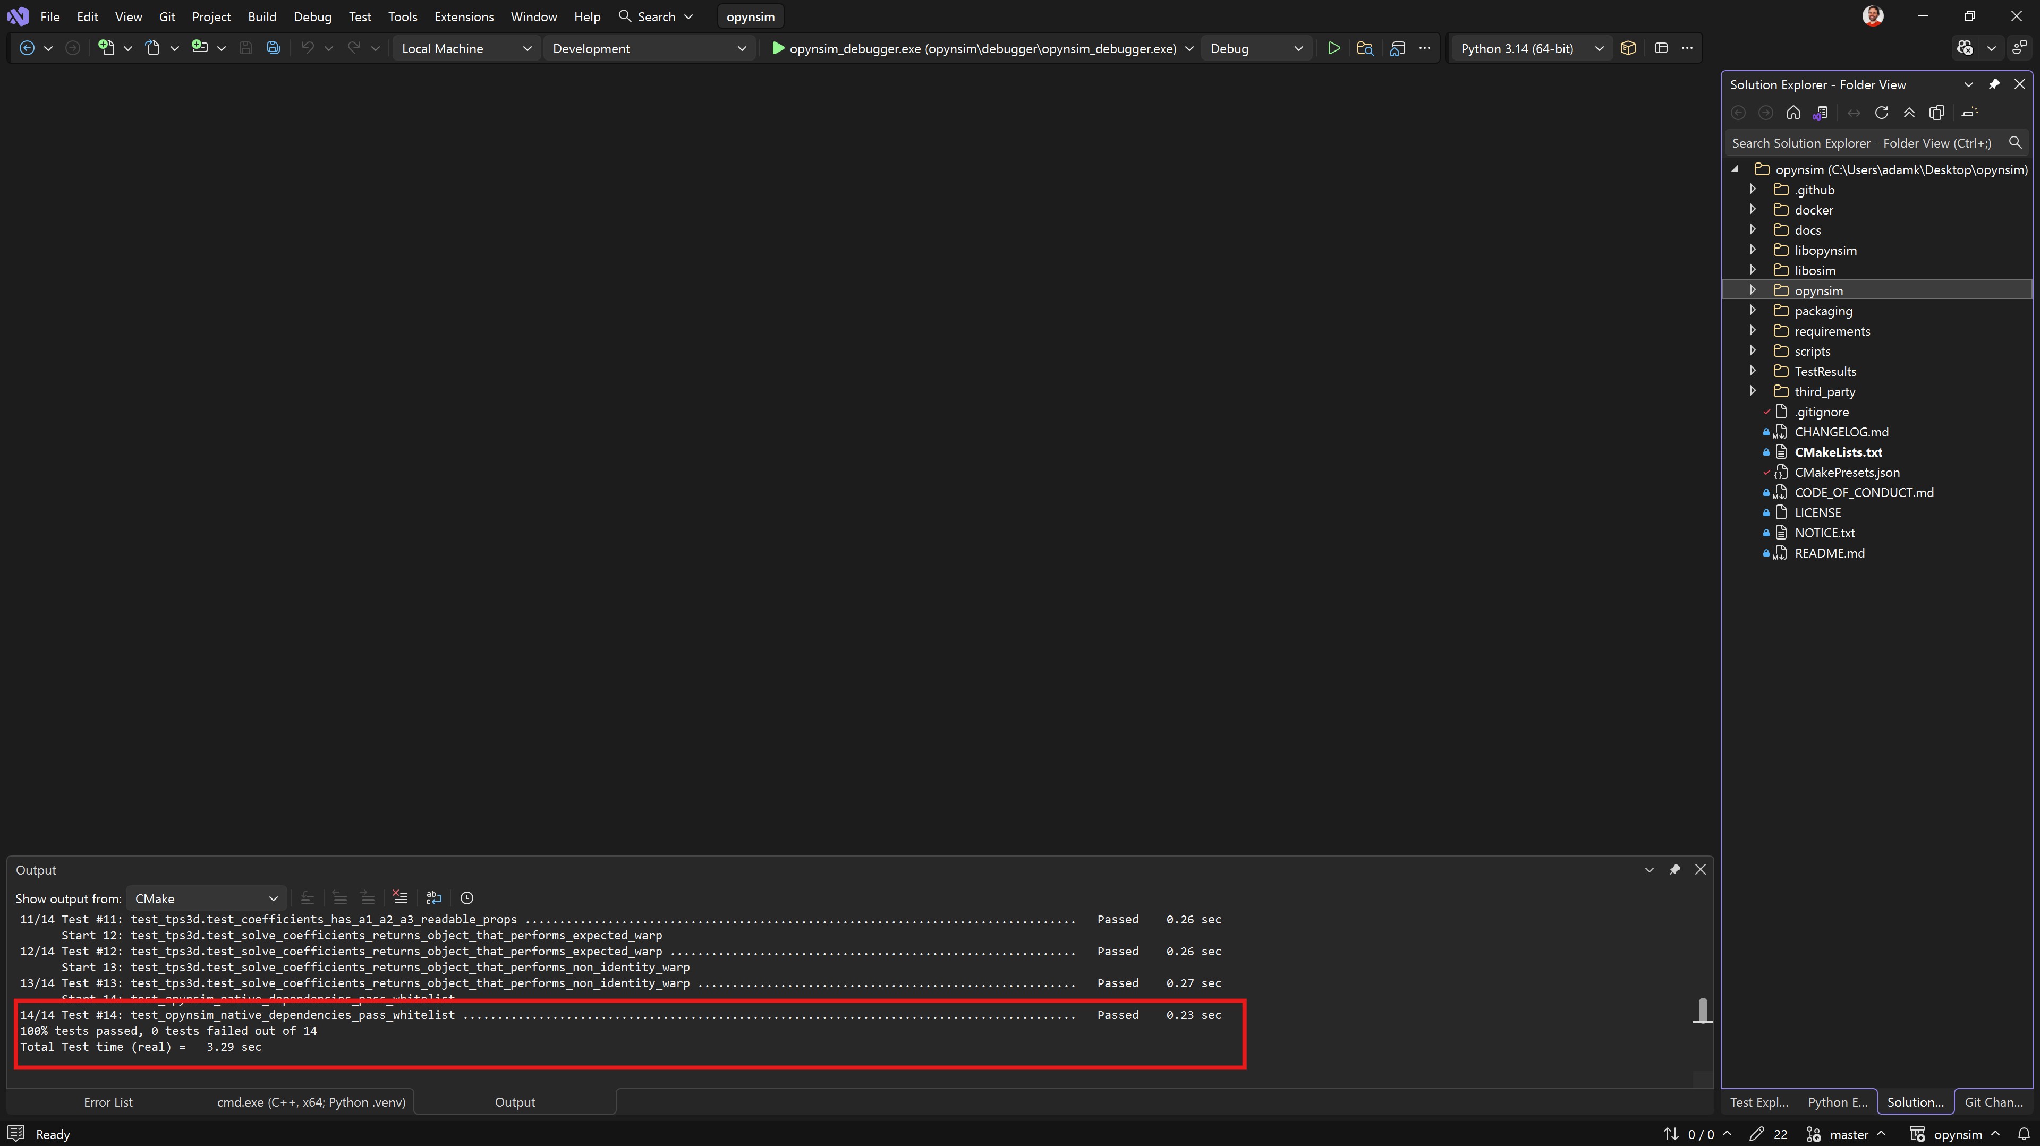Collapse all items in Solution Explorer

pos(1909,113)
